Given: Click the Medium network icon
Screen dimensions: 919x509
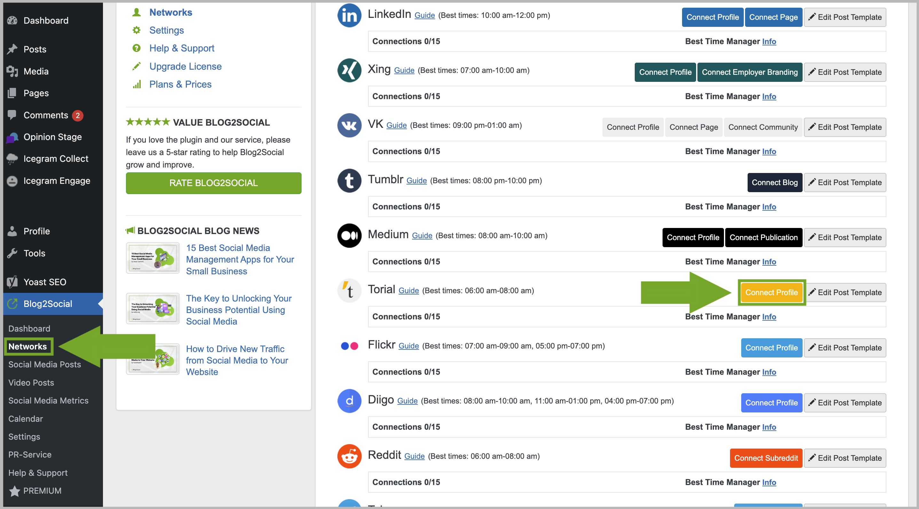Looking at the screenshot, I should [349, 235].
